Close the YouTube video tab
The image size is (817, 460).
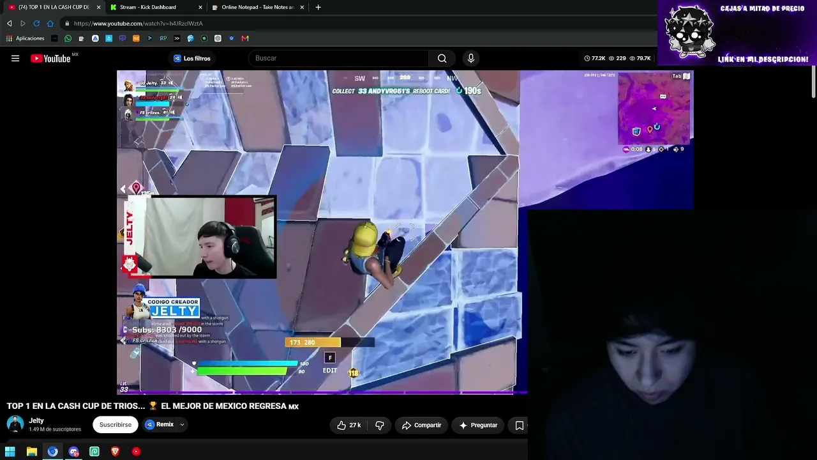click(x=98, y=7)
